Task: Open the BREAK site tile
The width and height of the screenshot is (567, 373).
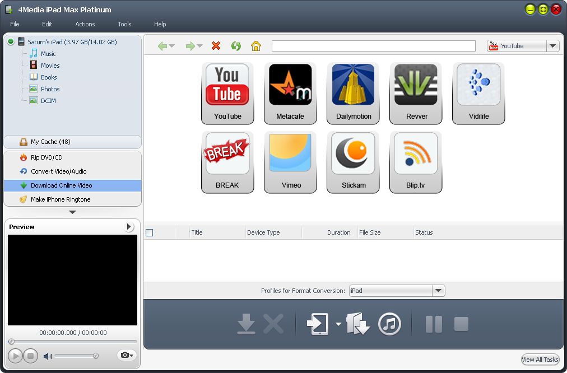Action: pyautogui.click(x=227, y=162)
